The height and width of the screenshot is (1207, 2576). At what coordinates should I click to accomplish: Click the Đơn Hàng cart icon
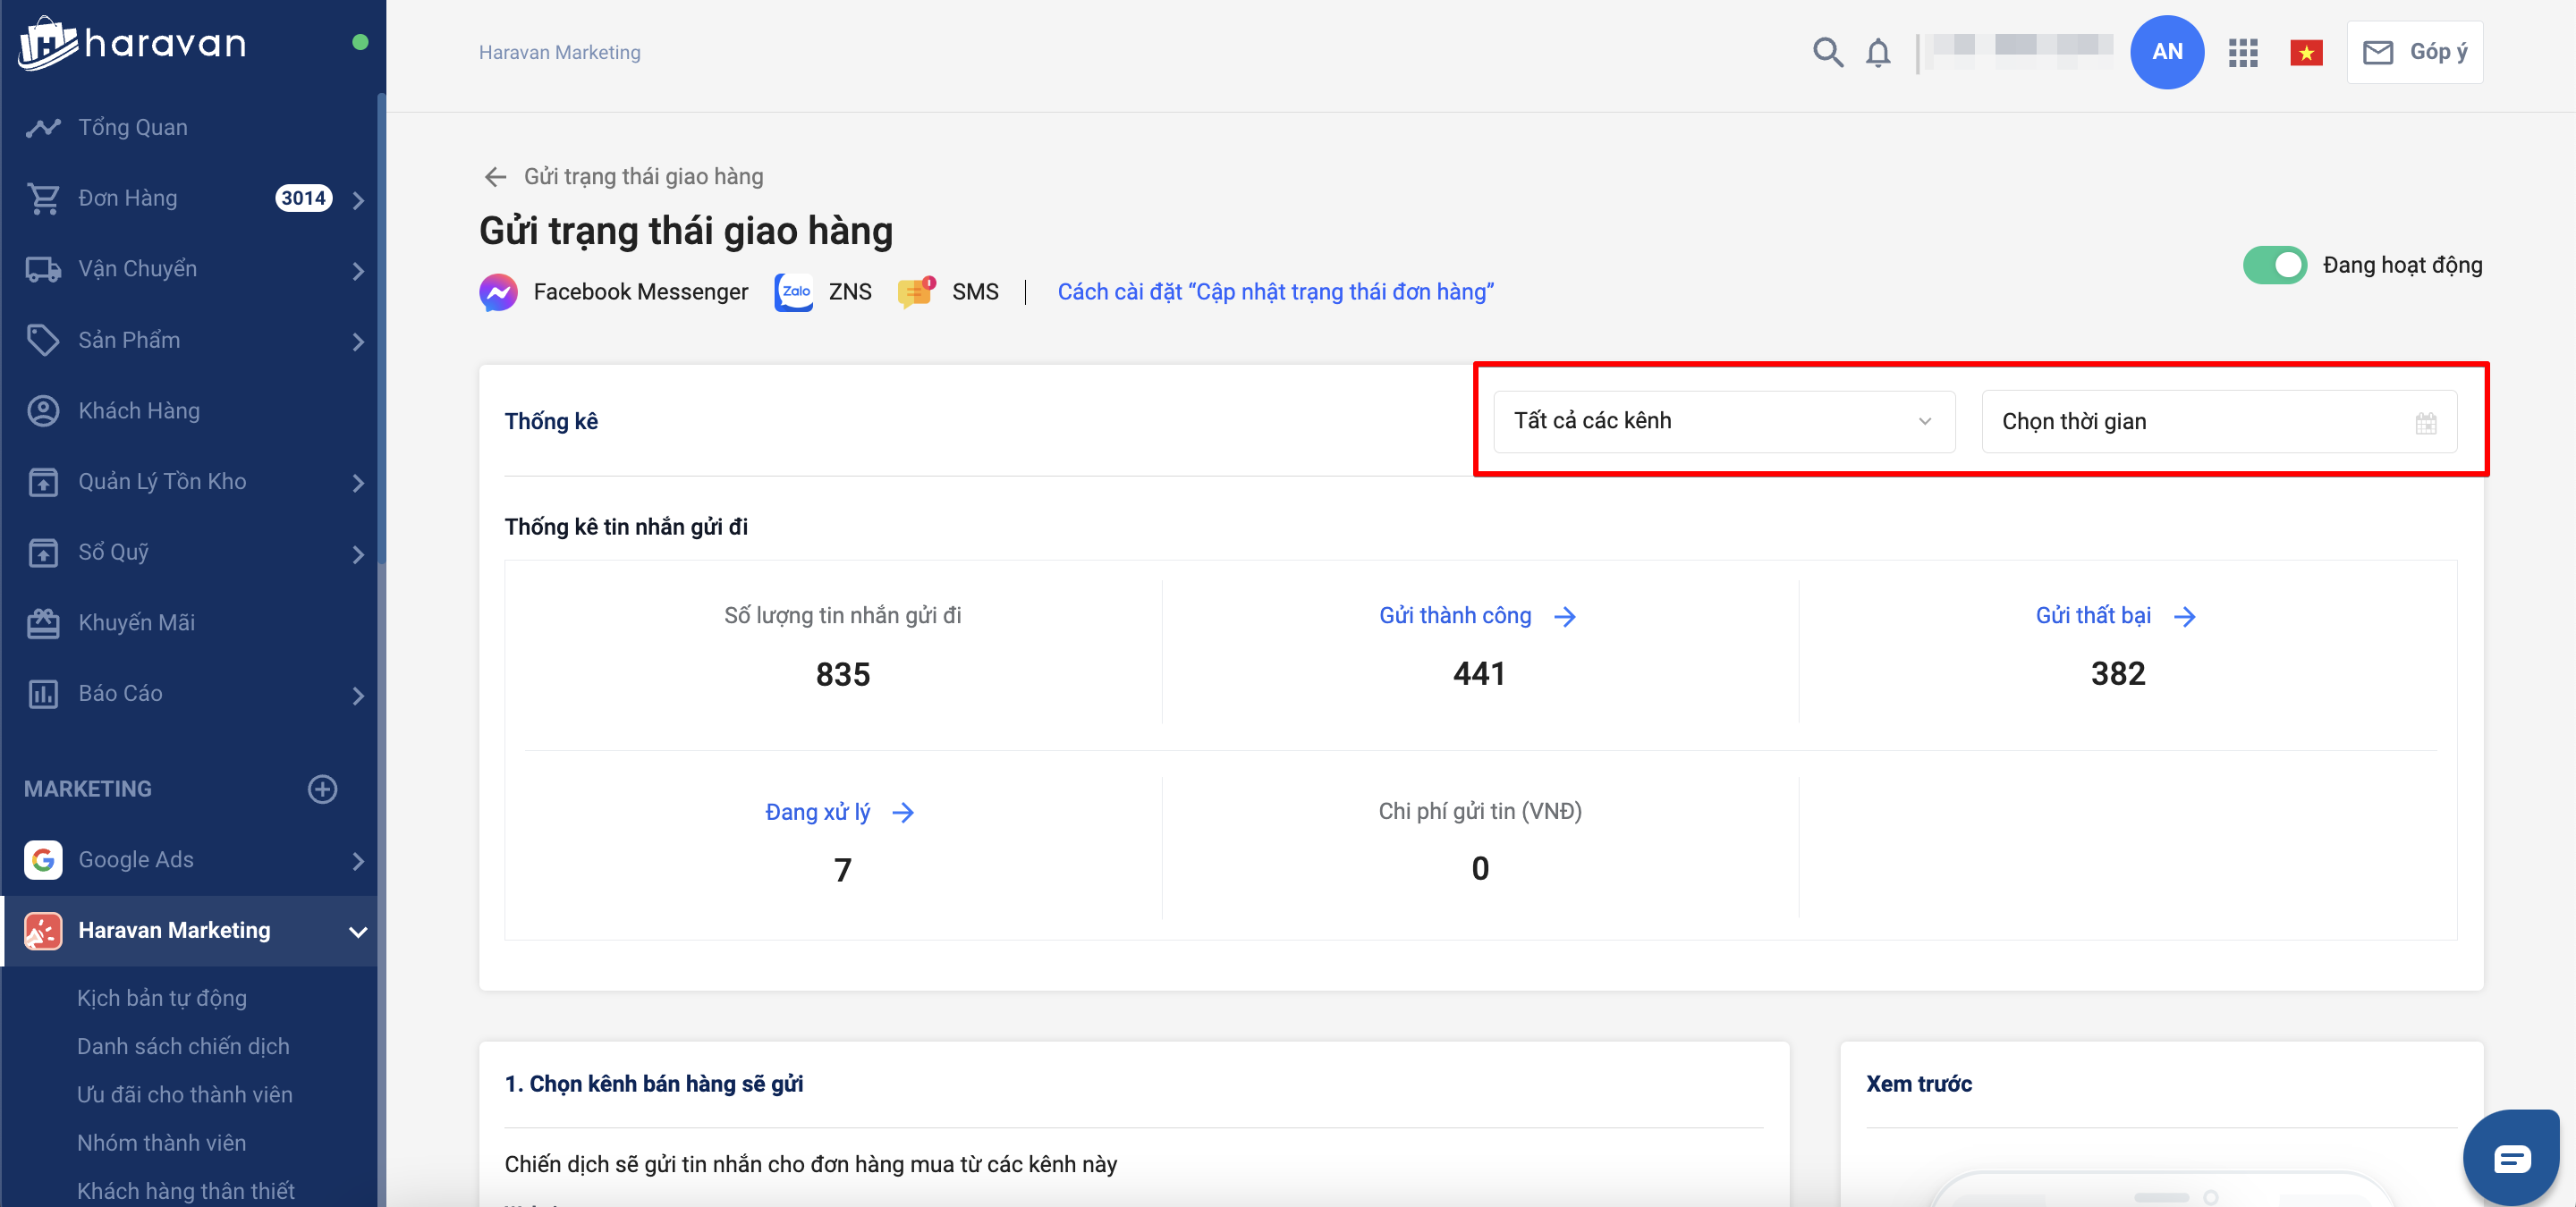(x=43, y=198)
